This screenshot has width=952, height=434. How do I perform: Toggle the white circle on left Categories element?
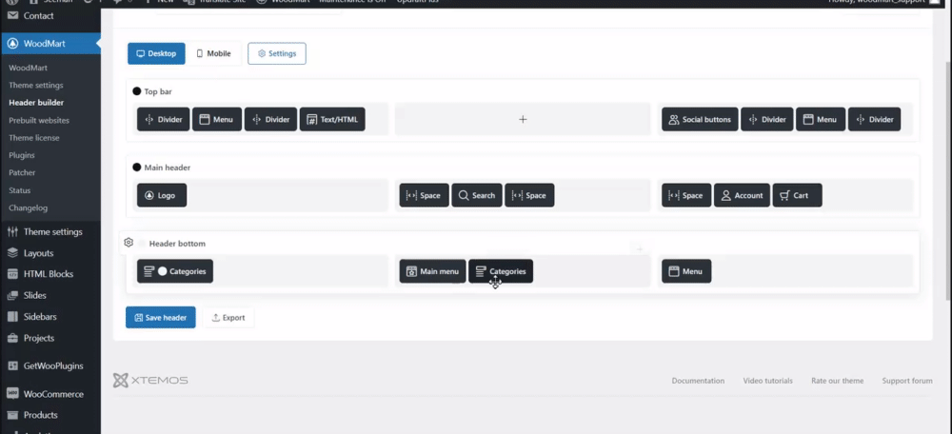click(x=162, y=271)
